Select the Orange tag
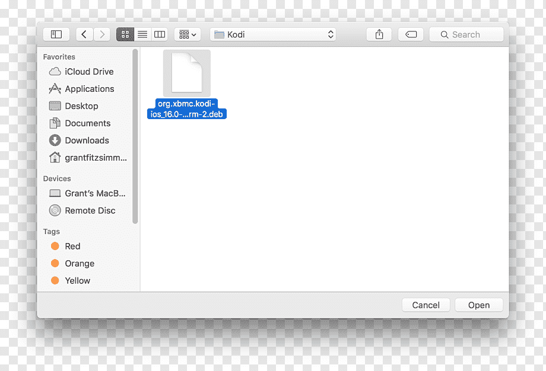This screenshot has height=371, width=546. click(89, 264)
